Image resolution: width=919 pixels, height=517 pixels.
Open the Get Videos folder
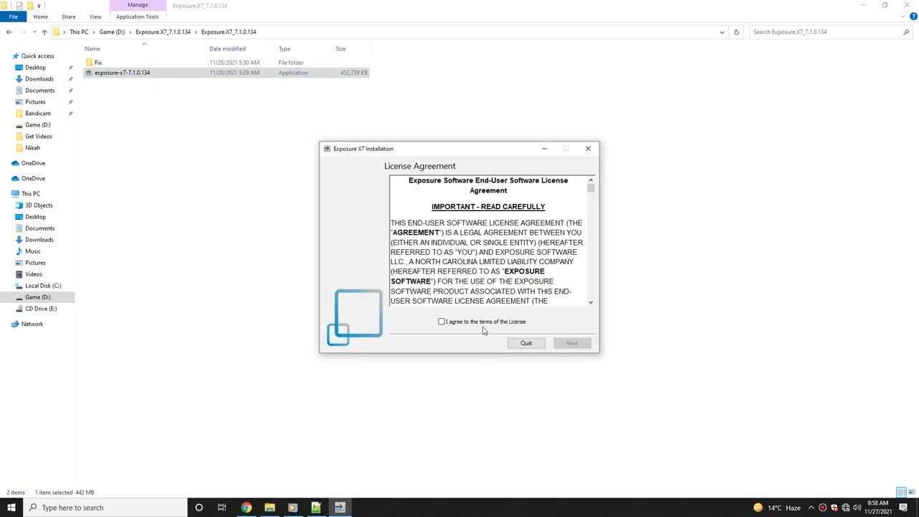pos(39,136)
